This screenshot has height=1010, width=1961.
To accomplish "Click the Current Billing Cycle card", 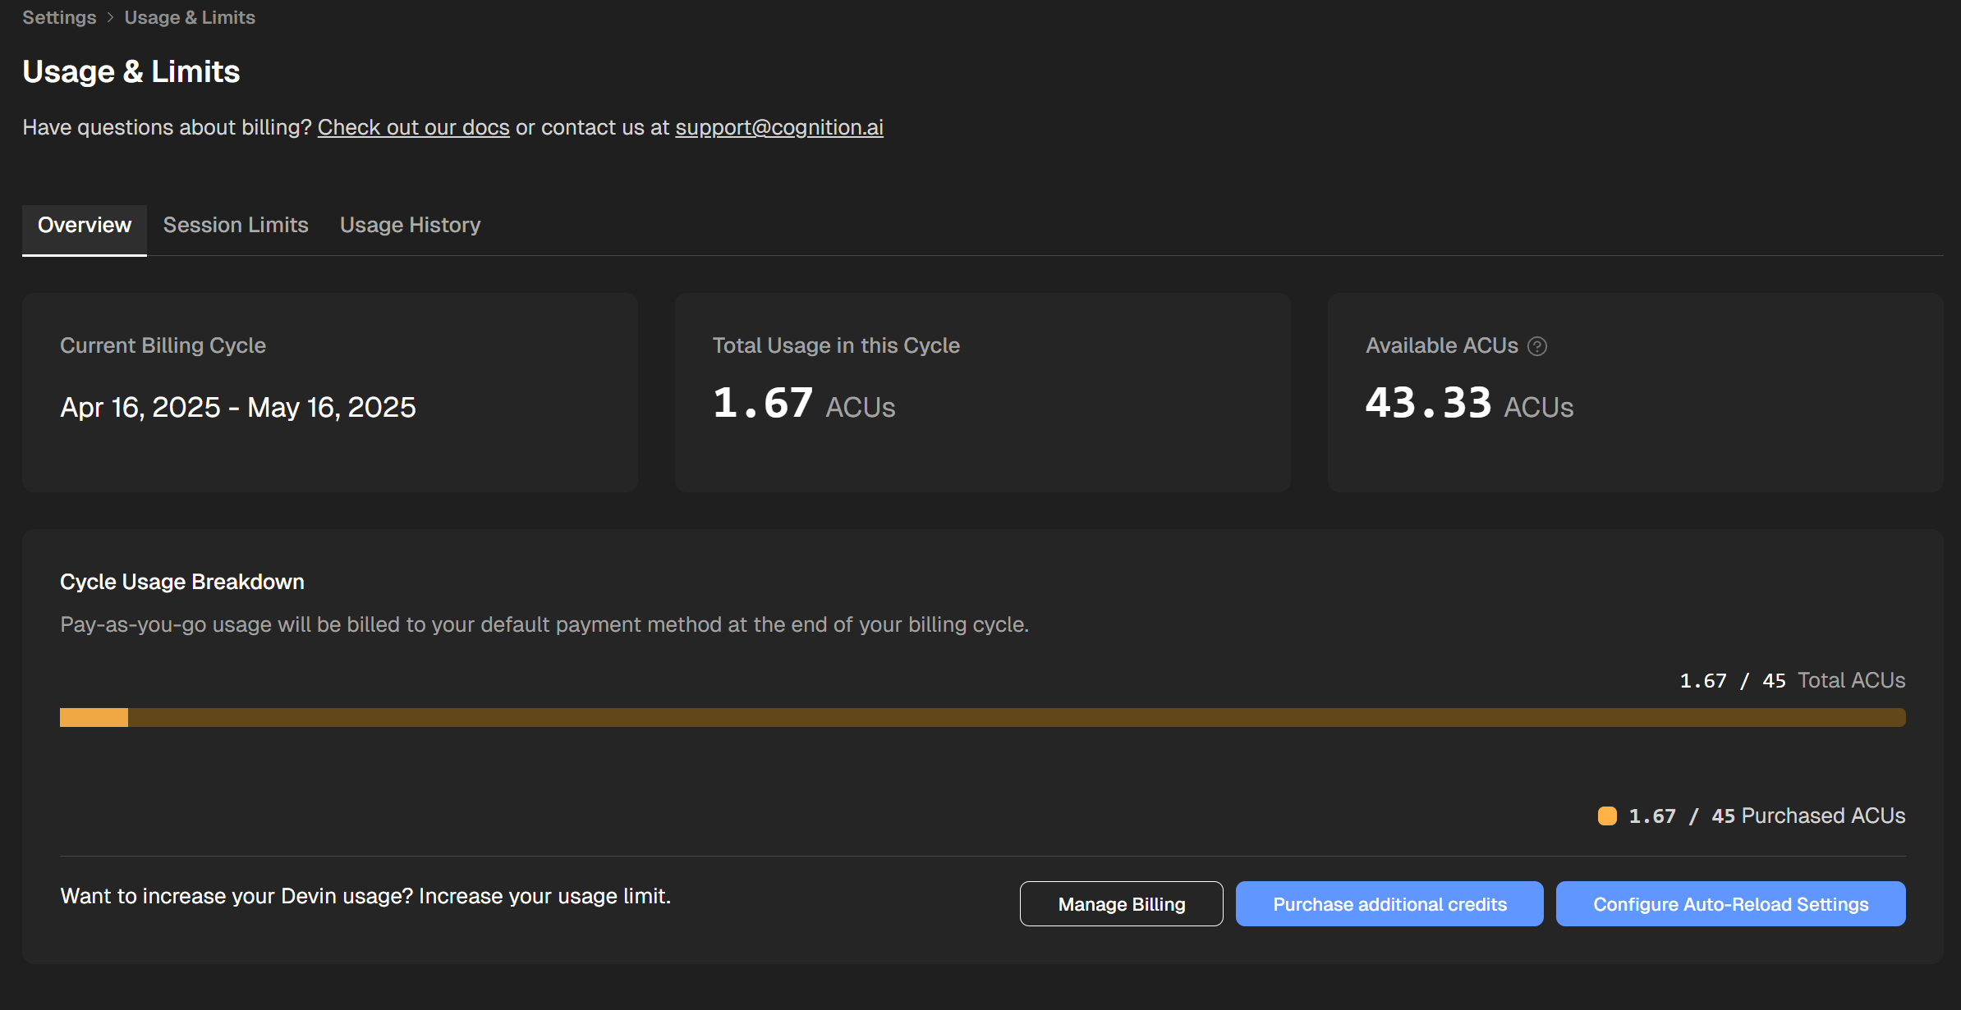I will (330, 392).
